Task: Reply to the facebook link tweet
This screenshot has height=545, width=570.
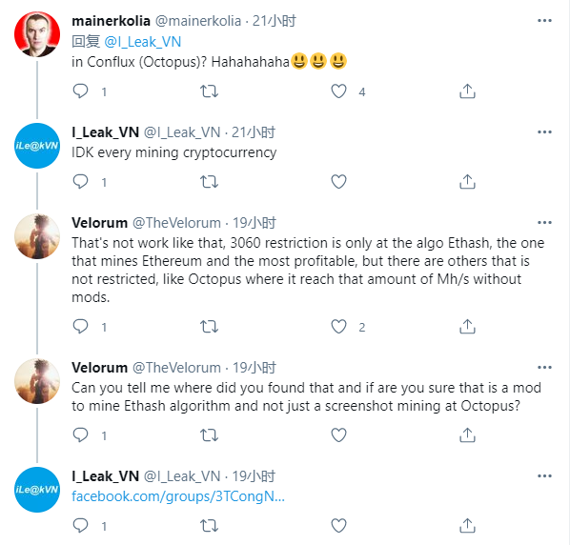Action: 80,525
